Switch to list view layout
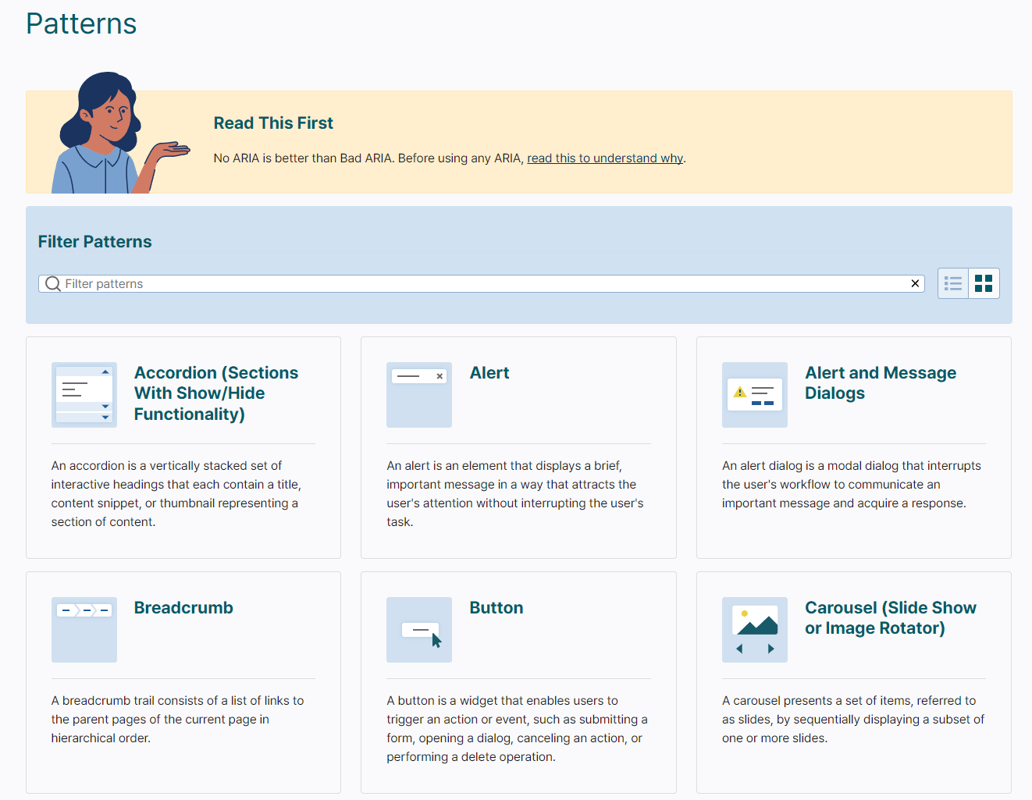Screen dimensions: 1032x800 coord(952,283)
